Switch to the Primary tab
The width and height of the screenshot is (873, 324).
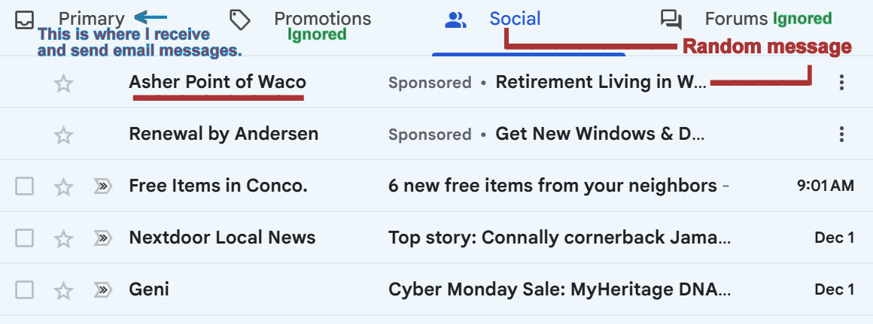[91, 19]
